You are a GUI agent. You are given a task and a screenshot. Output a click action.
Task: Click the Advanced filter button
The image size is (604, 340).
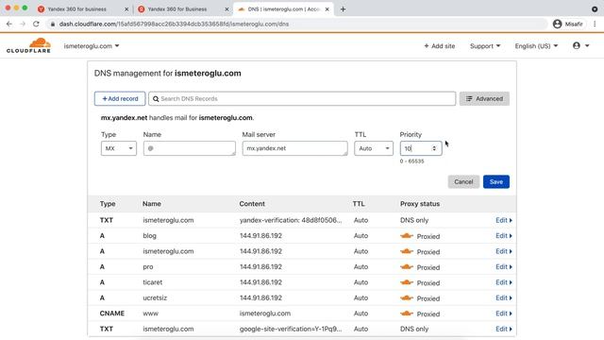tap(484, 98)
